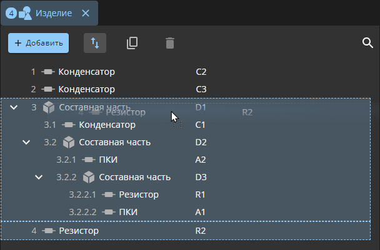This screenshot has height=250, width=380.
Task: Collapse row 3.2 Составная часть D2
Action: point(26,142)
